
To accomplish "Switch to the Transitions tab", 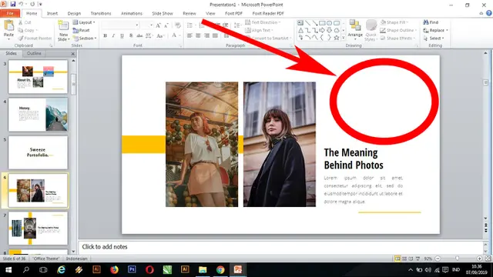I will coord(101,14).
